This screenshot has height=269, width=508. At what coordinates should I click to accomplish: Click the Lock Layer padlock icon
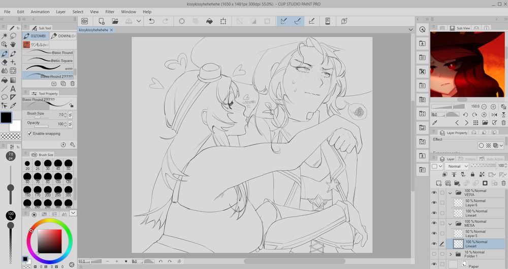click(472, 175)
